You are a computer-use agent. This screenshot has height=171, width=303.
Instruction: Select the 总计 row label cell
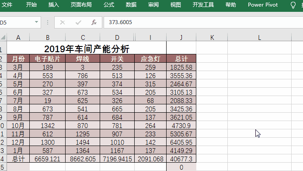tap(18, 159)
